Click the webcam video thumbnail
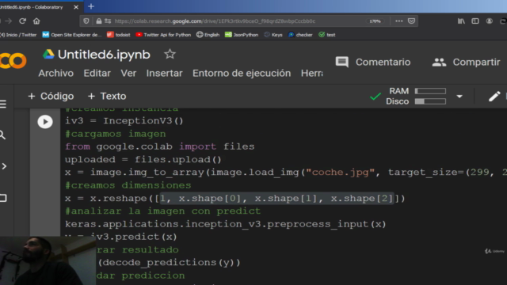The height and width of the screenshot is (285, 507). click(48, 260)
